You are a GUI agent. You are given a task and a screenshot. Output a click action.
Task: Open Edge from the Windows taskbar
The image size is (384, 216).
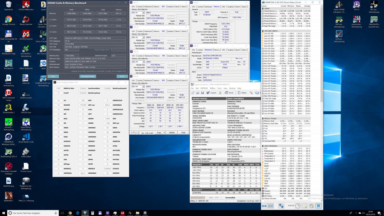click(x=77, y=213)
